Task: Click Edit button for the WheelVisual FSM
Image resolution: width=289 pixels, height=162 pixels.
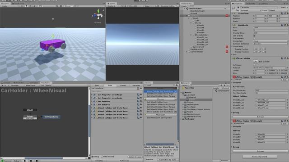Action: pos(285,124)
